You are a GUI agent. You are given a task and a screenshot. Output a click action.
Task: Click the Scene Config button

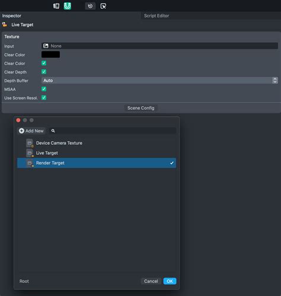(140, 108)
